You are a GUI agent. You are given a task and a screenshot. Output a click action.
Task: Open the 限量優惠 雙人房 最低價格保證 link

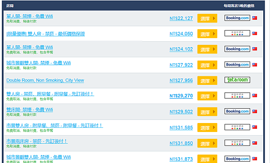tap(45, 34)
